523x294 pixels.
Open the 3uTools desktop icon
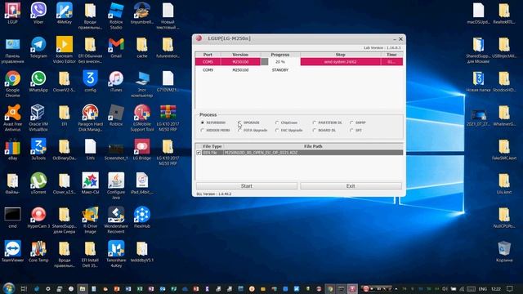coord(38,149)
